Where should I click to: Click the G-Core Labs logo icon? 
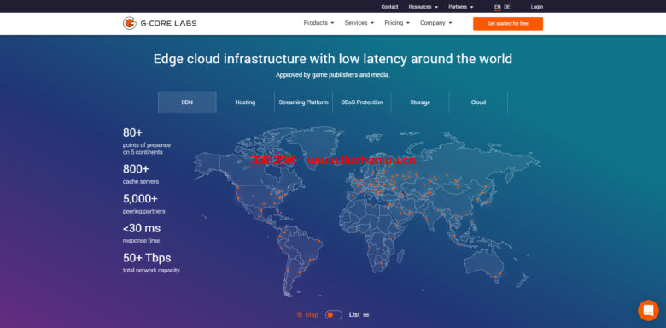130,23
